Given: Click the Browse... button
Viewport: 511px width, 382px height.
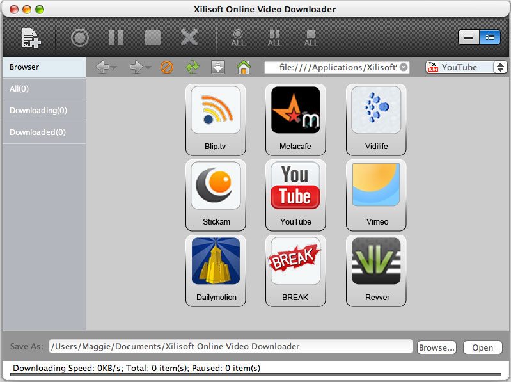Looking at the screenshot, I should [436, 347].
